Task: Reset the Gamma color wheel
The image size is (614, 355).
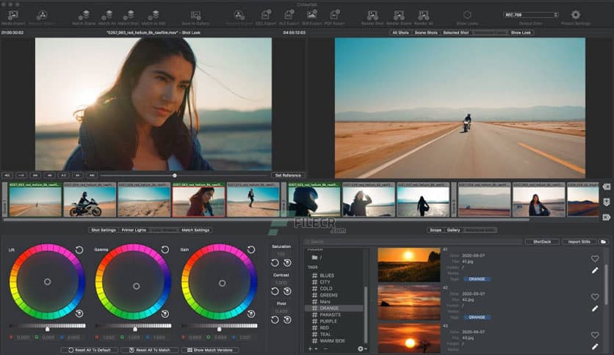Action: 165,249
